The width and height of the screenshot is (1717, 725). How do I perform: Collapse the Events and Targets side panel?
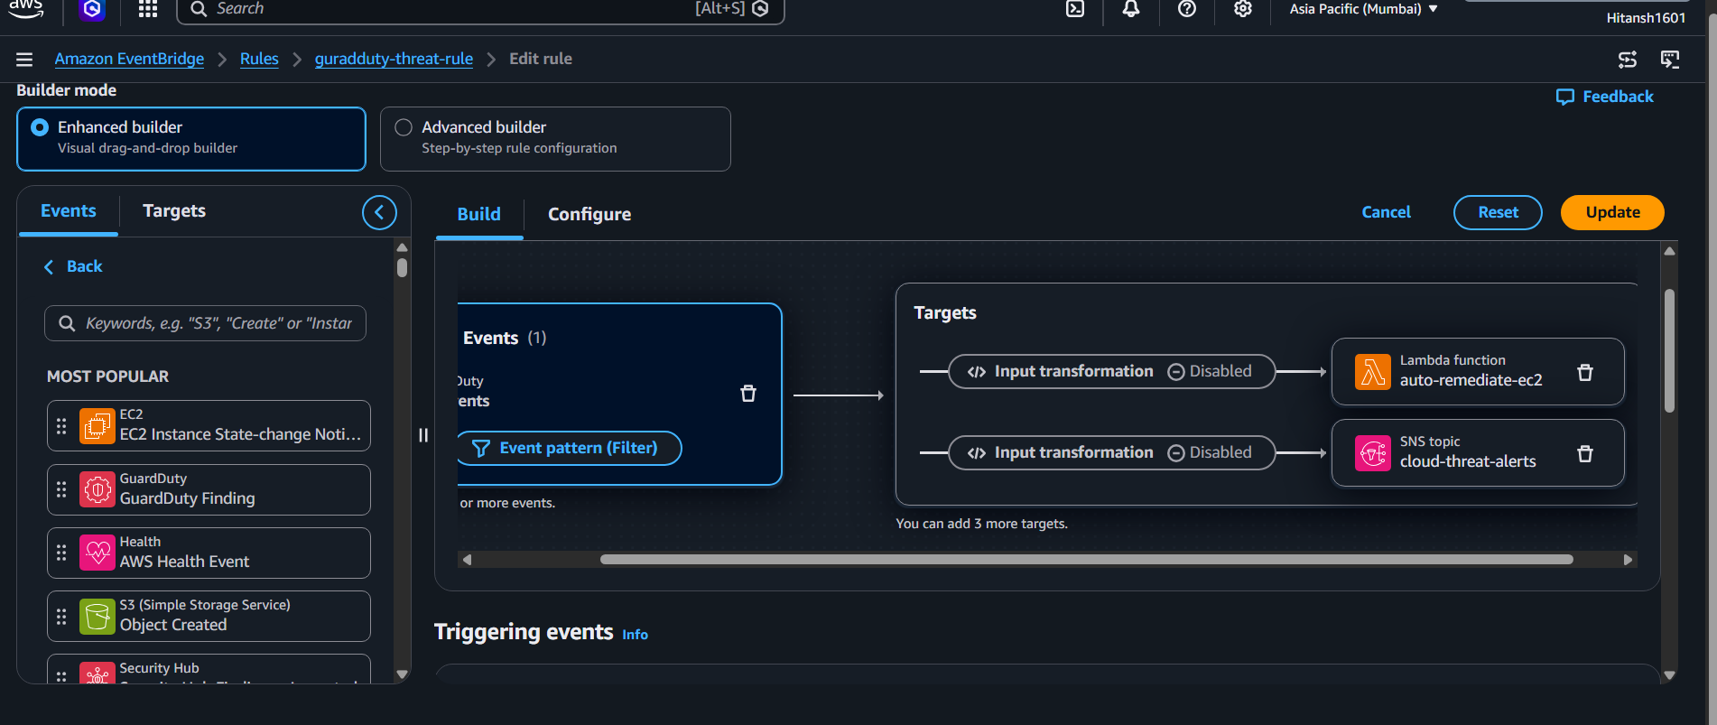point(379,212)
